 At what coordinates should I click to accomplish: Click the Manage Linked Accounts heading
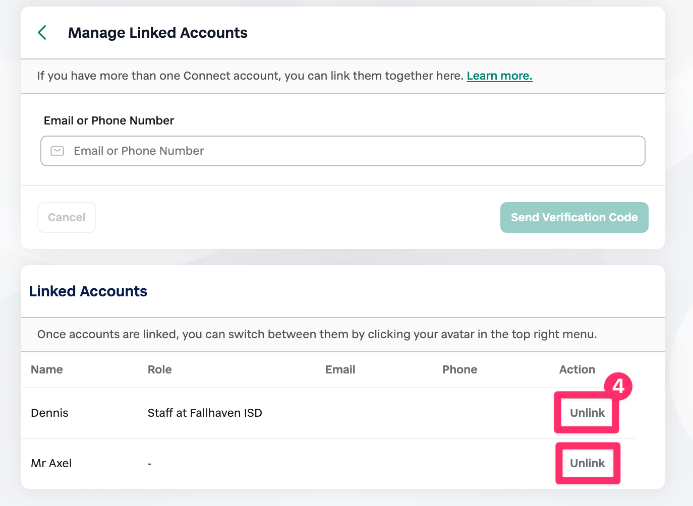(x=158, y=33)
